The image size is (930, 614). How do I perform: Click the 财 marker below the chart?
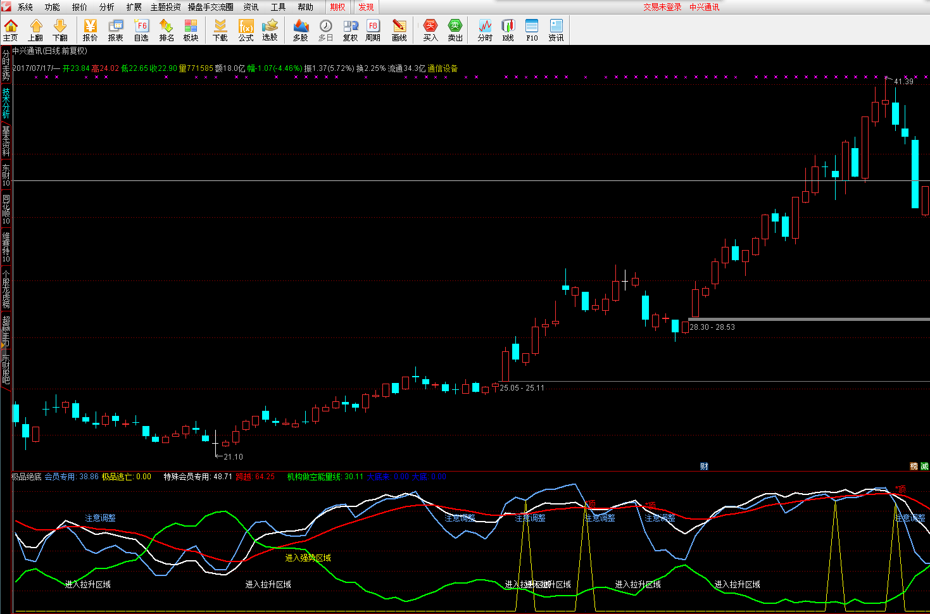coord(704,466)
